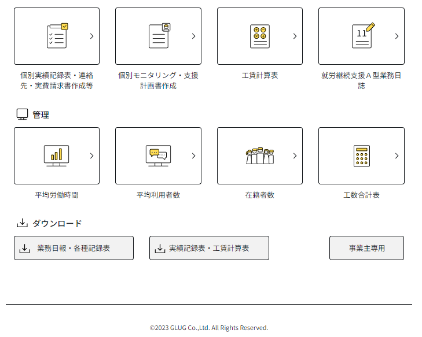
Task: Open the 事業主専用 button
Action: (x=366, y=248)
